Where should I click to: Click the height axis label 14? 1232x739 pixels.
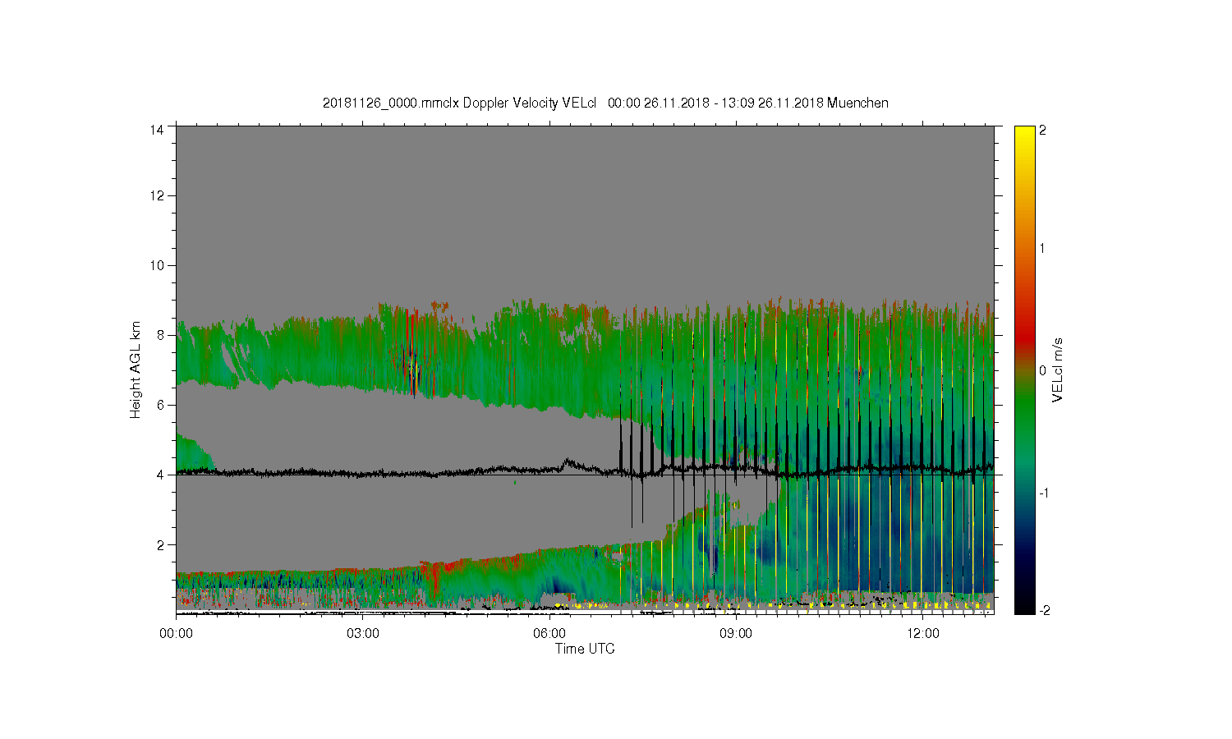(157, 130)
